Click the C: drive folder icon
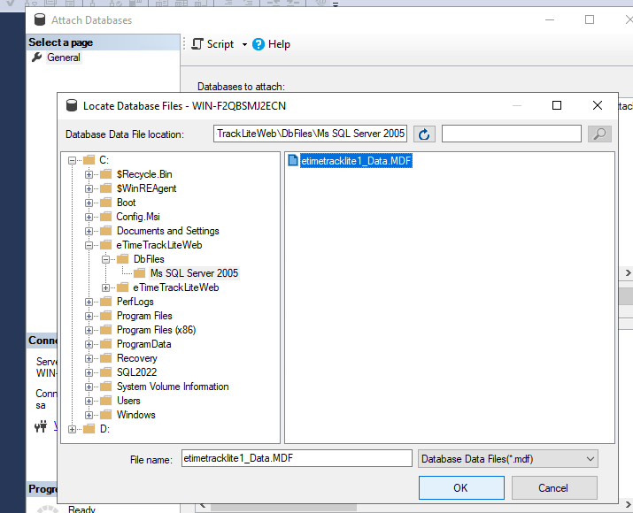 (89, 160)
